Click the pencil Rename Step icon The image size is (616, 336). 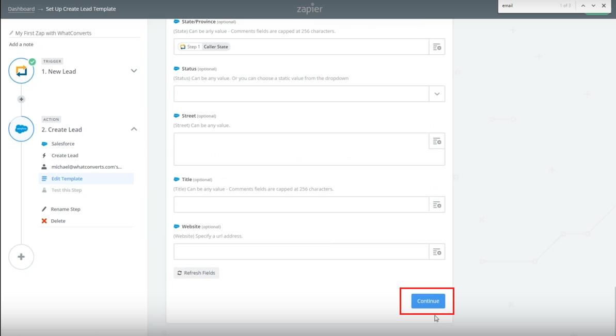point(44,209)
